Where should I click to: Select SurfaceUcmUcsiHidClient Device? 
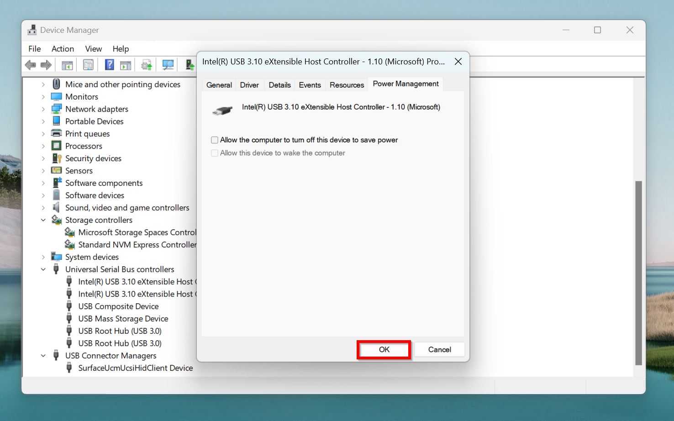pyautogui.click(x=136, y=368)
